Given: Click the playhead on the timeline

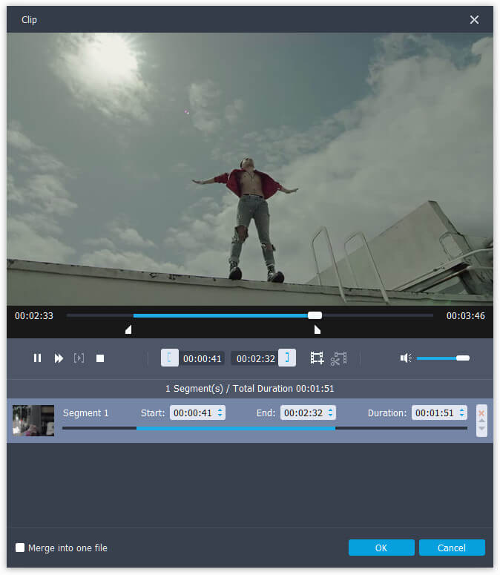Looking at the screenshot, I should tap(315, 315).
